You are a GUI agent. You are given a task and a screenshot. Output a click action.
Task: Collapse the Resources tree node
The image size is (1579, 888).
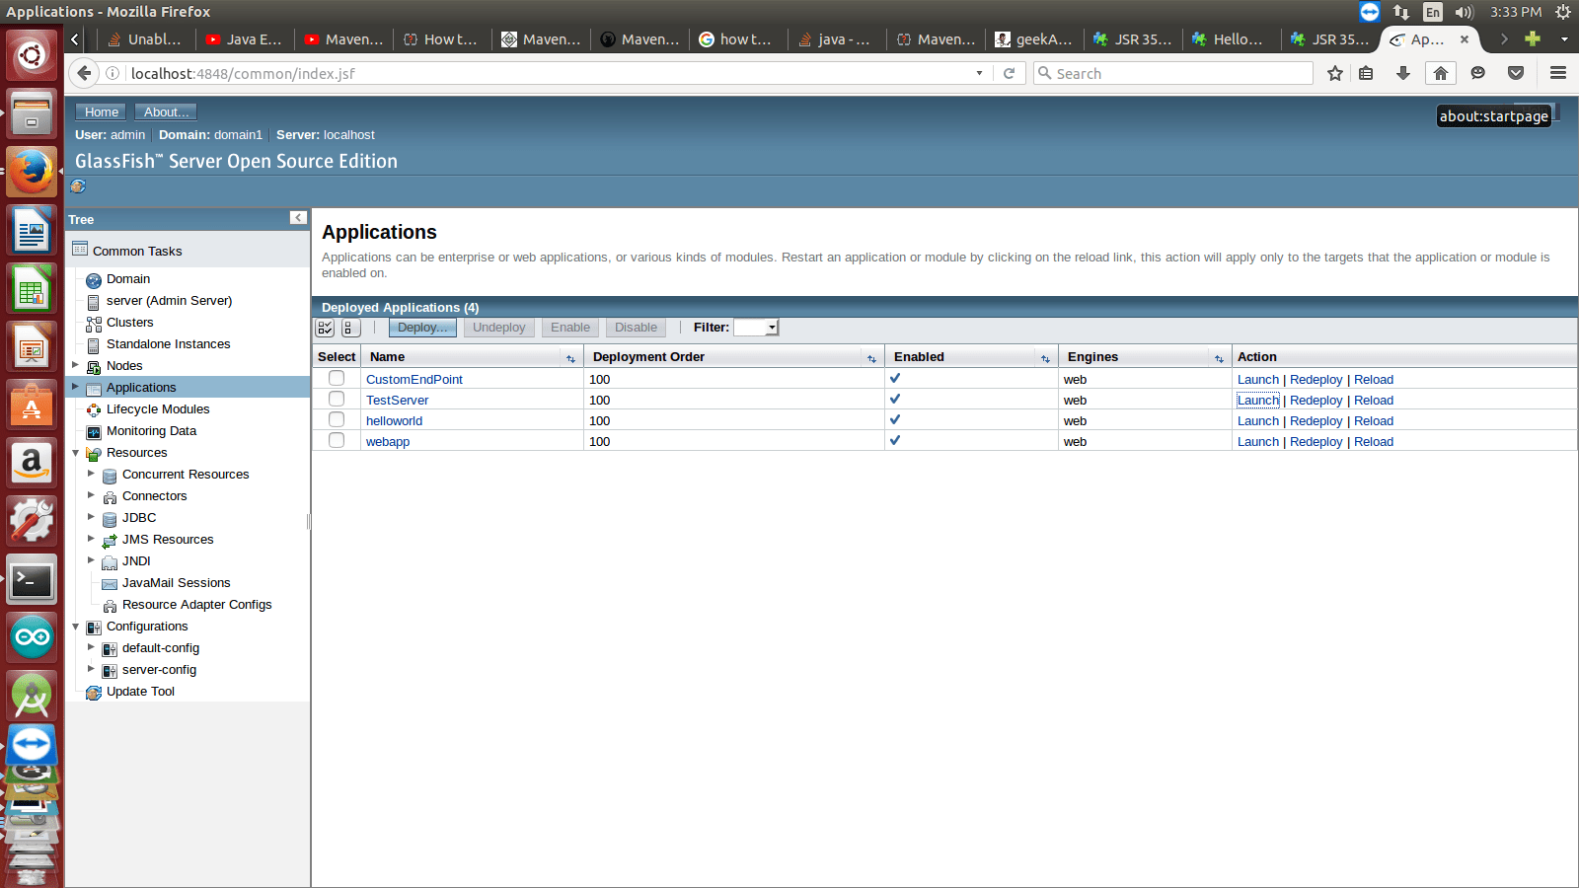pyautogui.click(x=75, y=453)
